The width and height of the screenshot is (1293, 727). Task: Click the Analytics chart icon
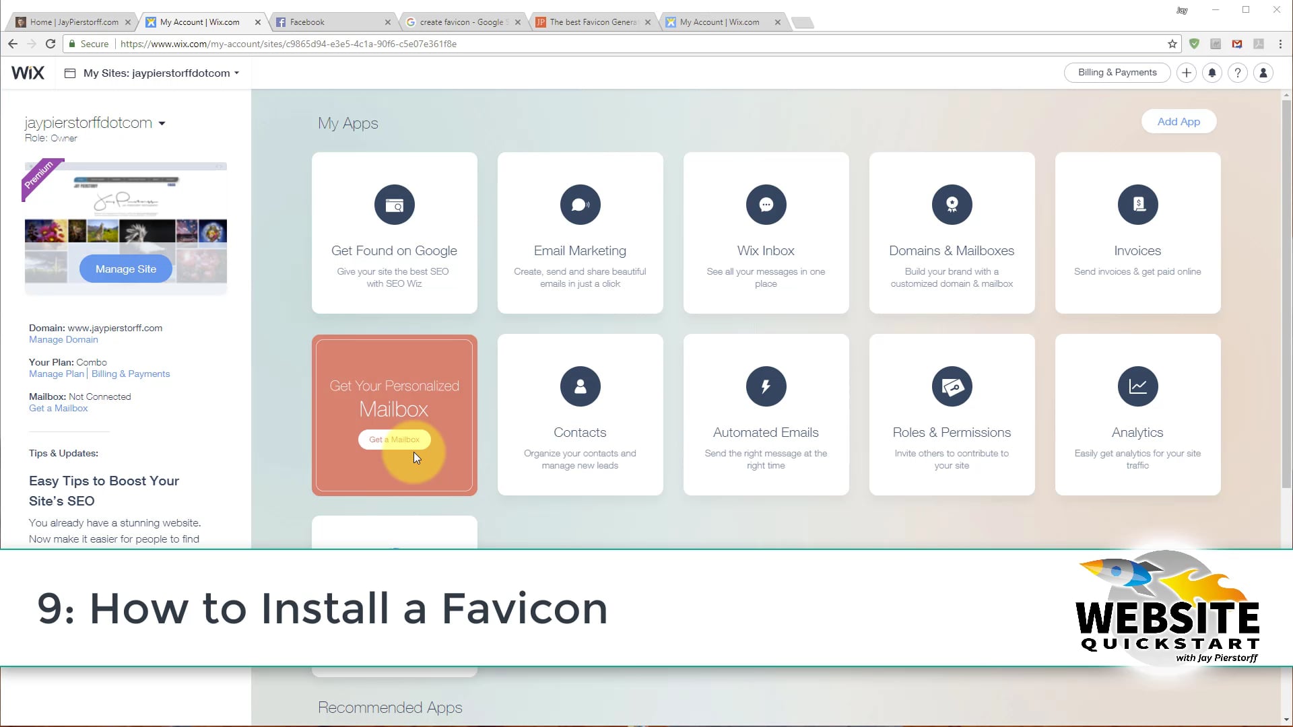click(x=1137, y=386)
